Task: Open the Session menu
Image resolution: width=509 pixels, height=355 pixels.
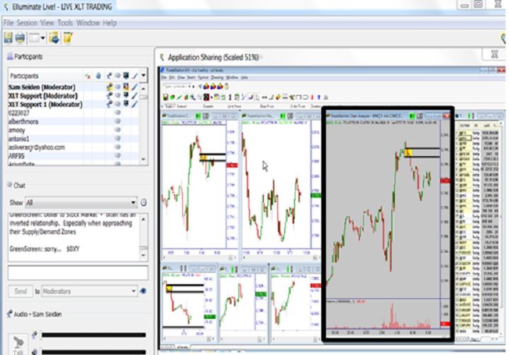Action: 27,23
